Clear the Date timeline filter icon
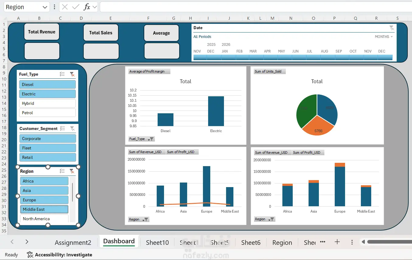Screen dimensions: 412x260 [x=392, y=28]
